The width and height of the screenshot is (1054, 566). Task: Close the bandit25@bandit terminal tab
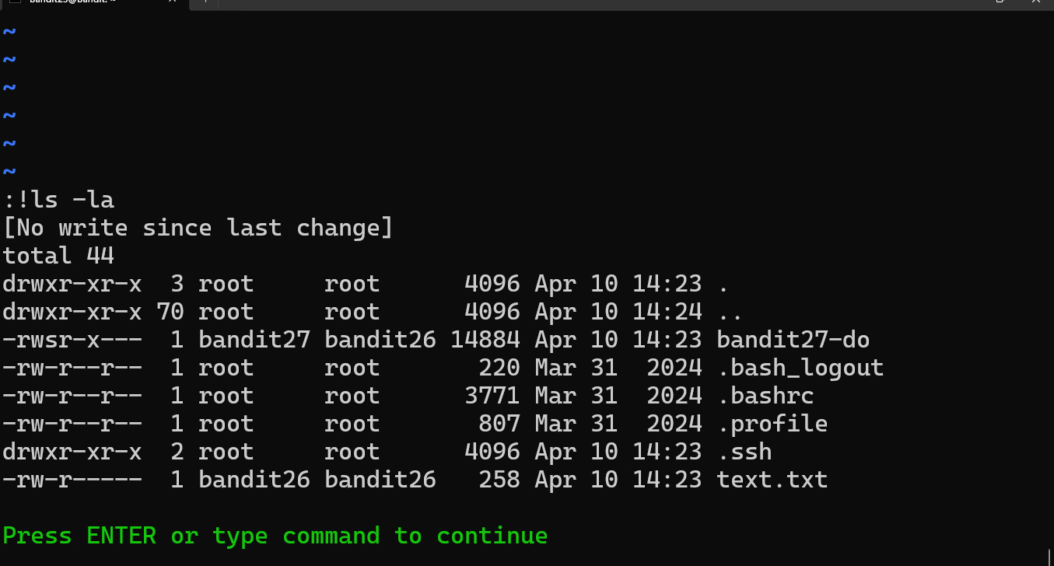tap(173, 2)
